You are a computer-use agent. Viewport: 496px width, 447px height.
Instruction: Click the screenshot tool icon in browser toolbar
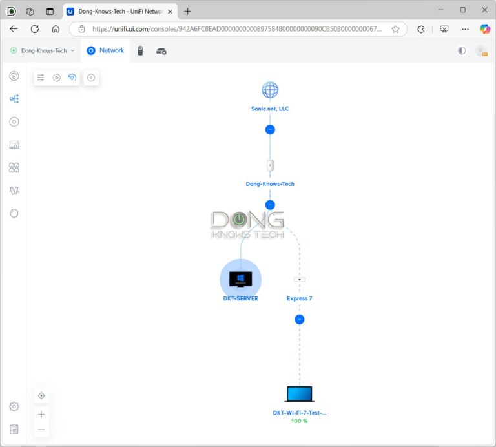tap(444, 29)
